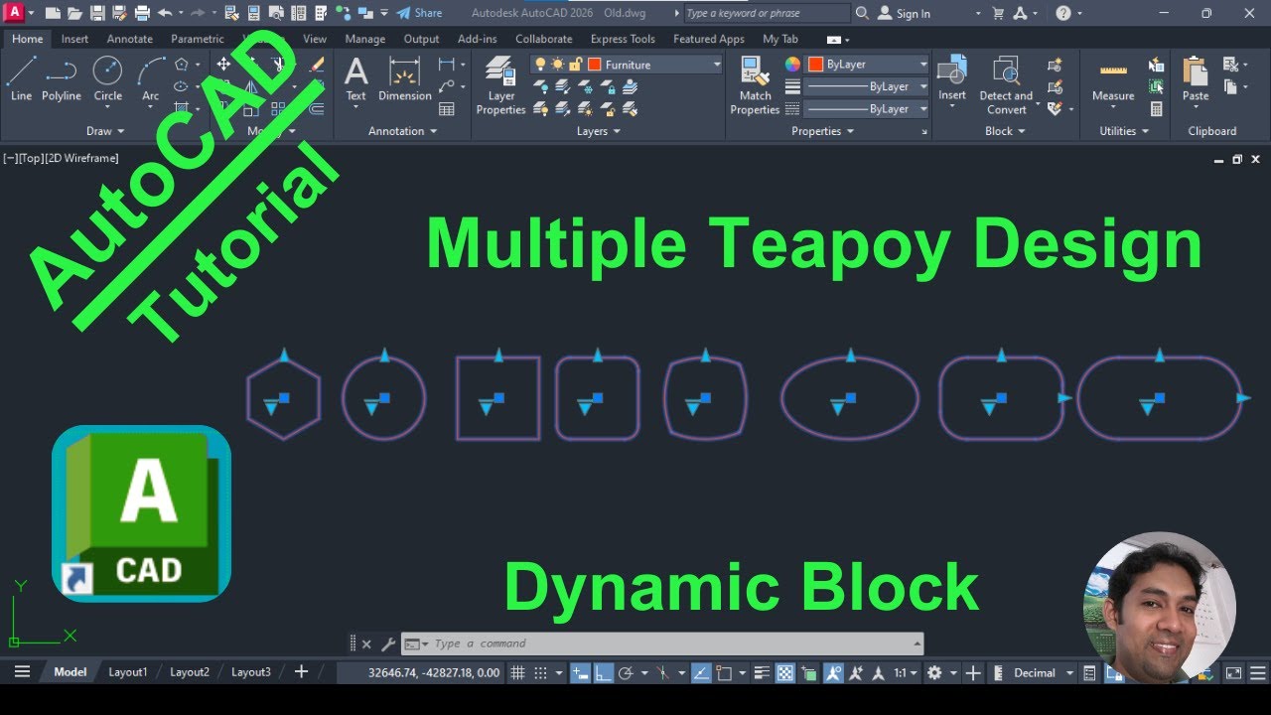Select the Line drawing tool

(x=21, y=78)
